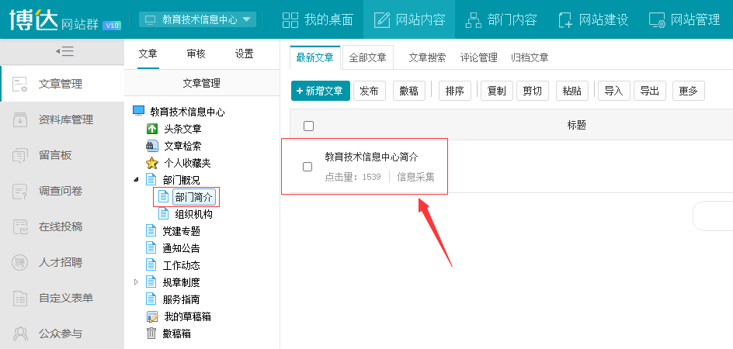Click the 发布 button
The image size is (733, 349).
(x=370, y=91)
